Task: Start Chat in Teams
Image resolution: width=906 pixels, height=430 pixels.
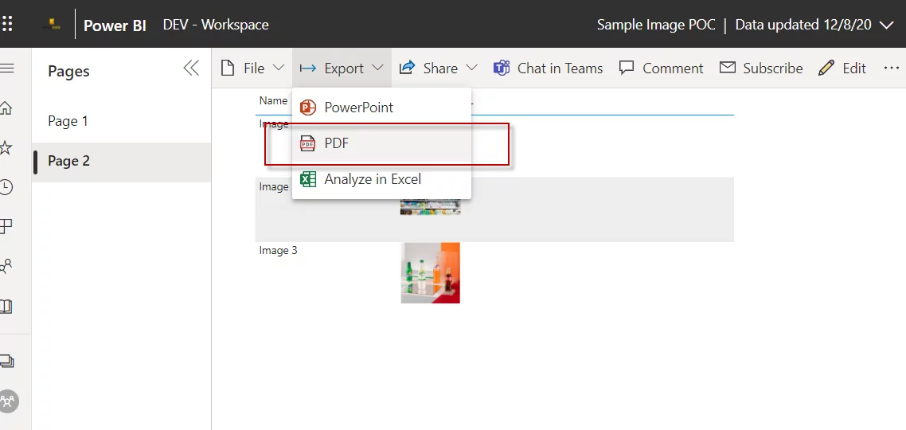Action: click(x=548, y=68)
